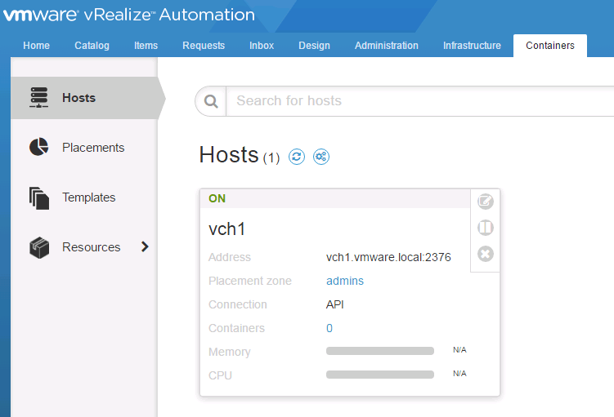This screenshot has height=417, width=614.
Task: Click the Templates sidebar icon
Action: click(x=39, y=197)
